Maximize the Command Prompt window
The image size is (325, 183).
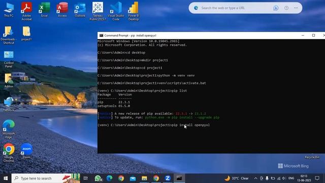(x=313, y=36)
